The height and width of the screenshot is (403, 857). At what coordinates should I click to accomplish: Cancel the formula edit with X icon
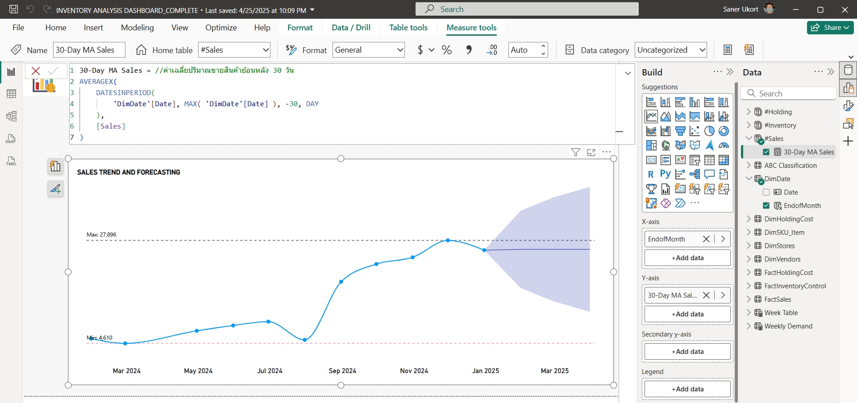[x=36, y=71]
